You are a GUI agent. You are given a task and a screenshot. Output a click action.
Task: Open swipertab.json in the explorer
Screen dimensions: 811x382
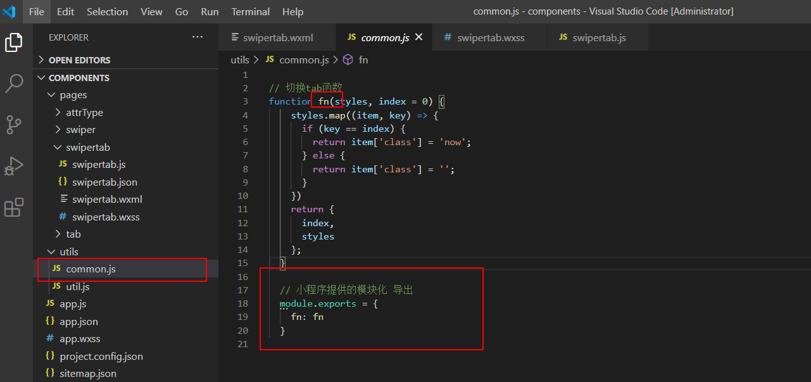[x=125, y=182]
